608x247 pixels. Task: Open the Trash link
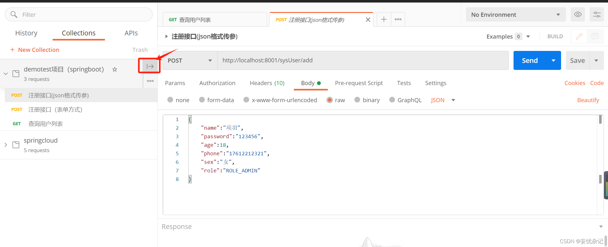click(x=140, y=50)
